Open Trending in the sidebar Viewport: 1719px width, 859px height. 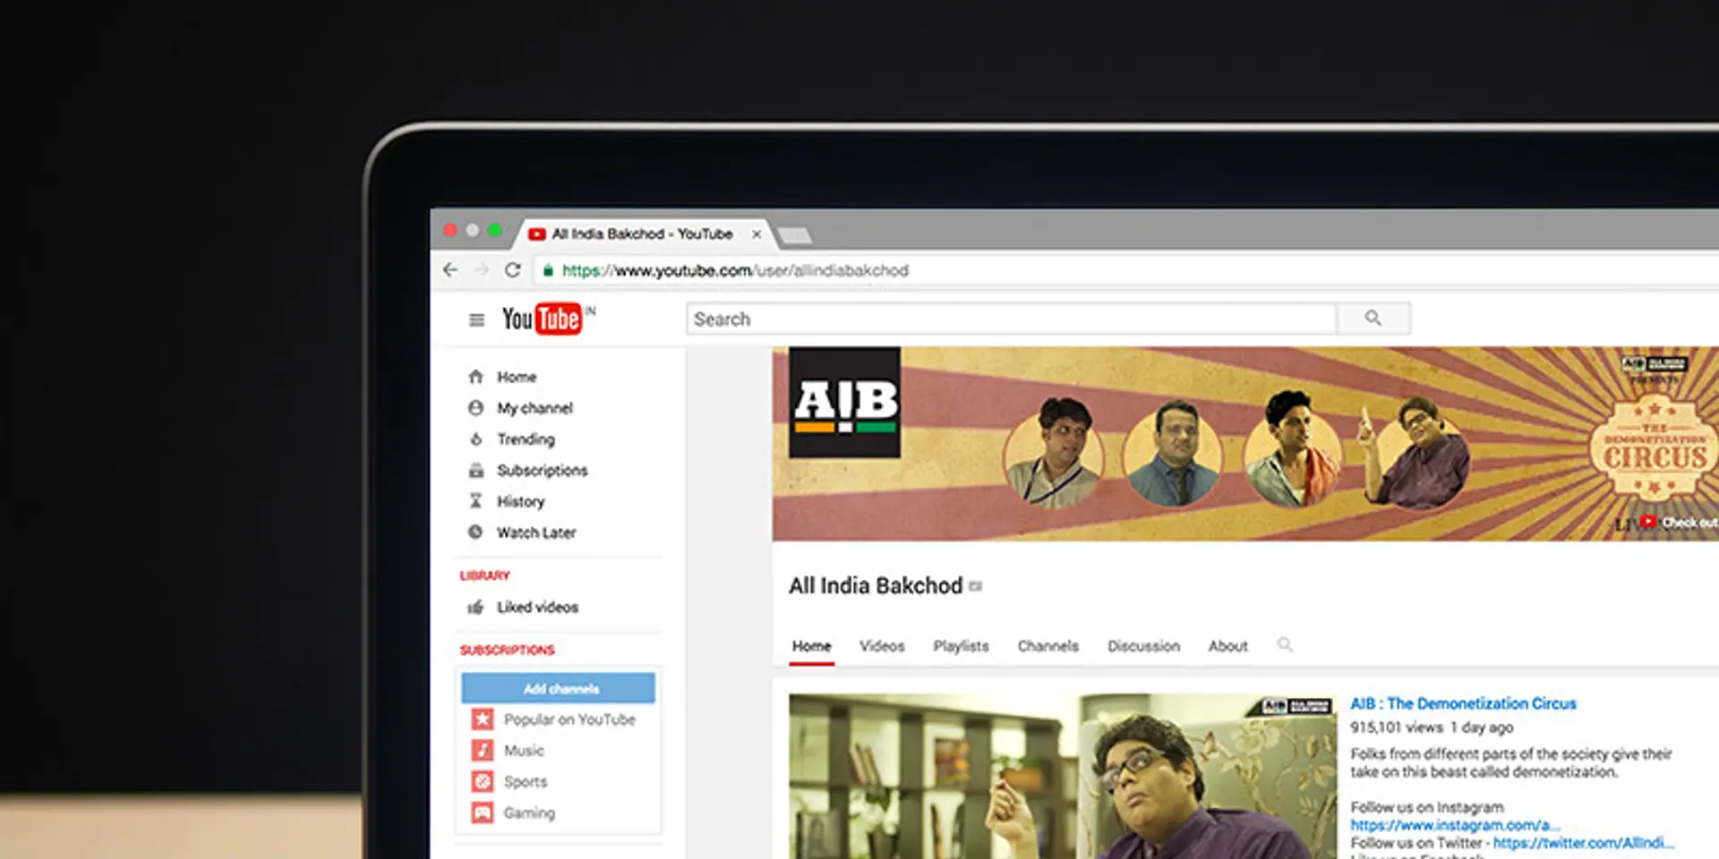point(526,439)
